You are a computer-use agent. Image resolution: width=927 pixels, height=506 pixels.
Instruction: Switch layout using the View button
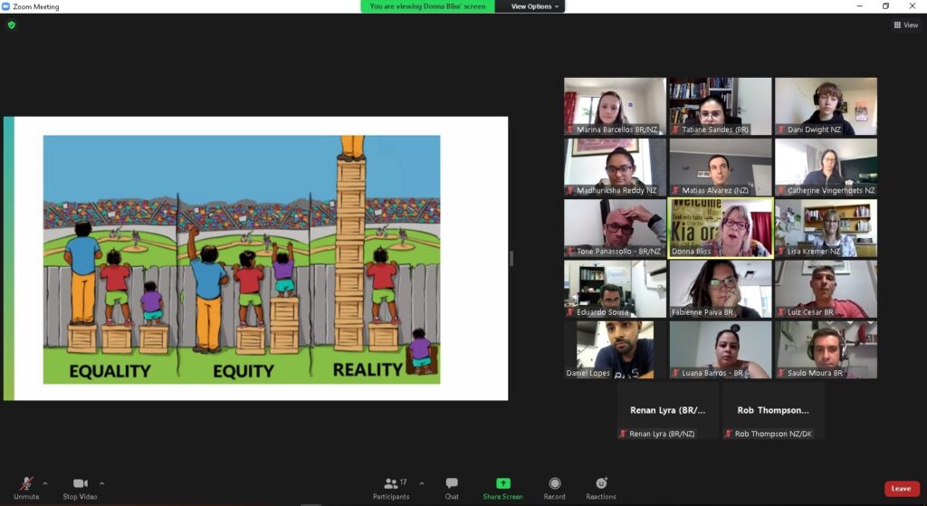pyautogui.click(x=905, y=25)
